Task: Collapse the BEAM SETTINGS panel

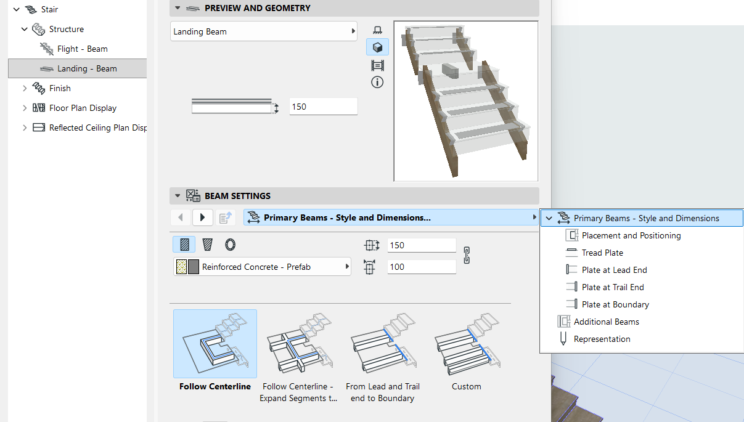Action: point(178,196)
